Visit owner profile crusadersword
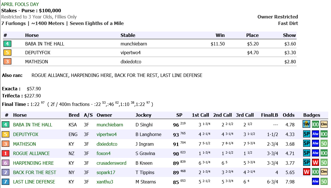 (x=111, y=163)
